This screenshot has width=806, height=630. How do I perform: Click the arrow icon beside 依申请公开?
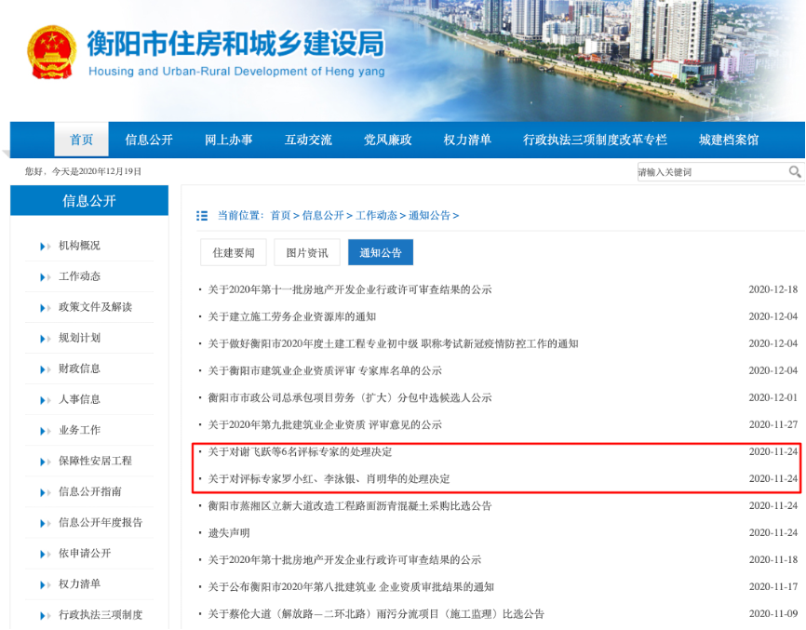pos(45,554)
